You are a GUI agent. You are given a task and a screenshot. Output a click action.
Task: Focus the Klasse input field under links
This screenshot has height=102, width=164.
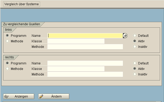pyautogui.click(x=76, y=41)
